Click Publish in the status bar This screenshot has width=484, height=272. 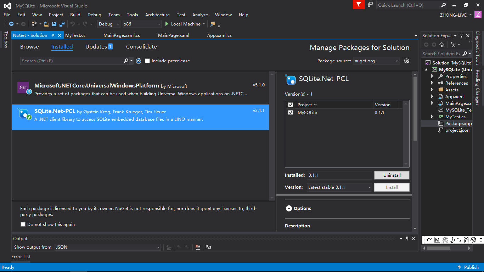click(468, 267)
